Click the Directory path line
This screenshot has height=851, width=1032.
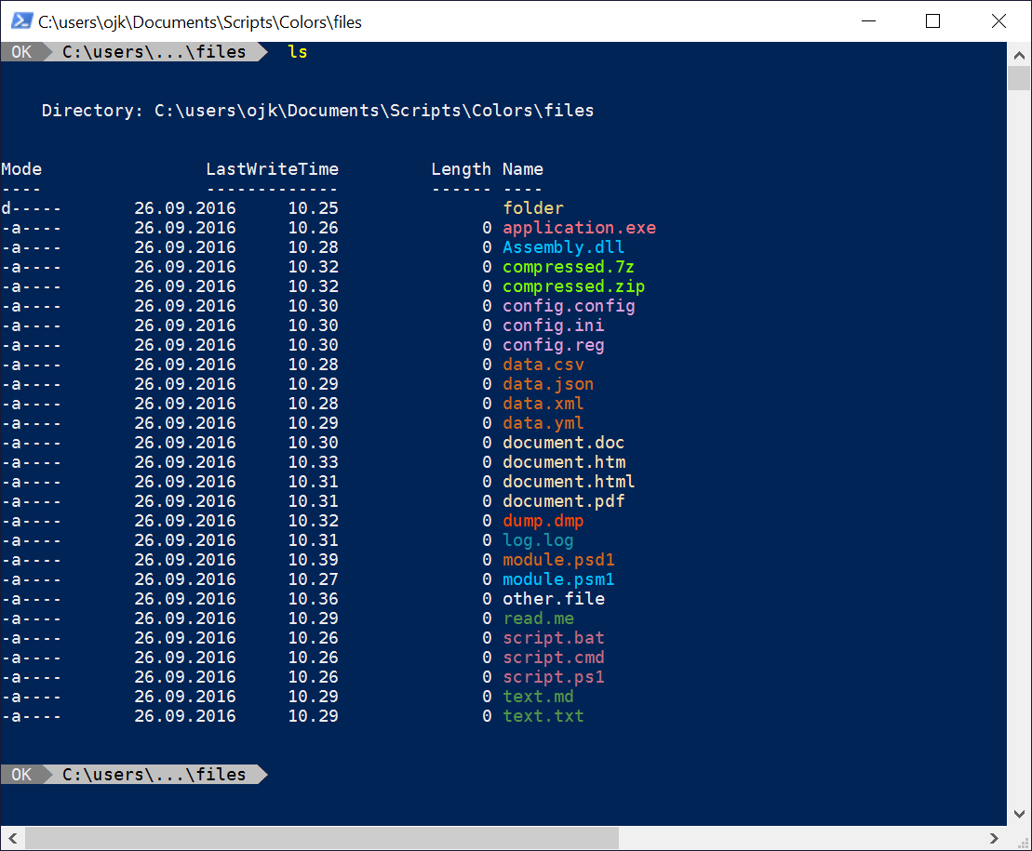tap(318, 111)
